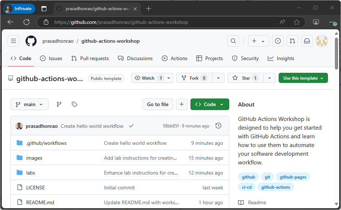Expand the Watch notifications dropdown arrow
Screen dimensions: 341x210
coord(169,78)
